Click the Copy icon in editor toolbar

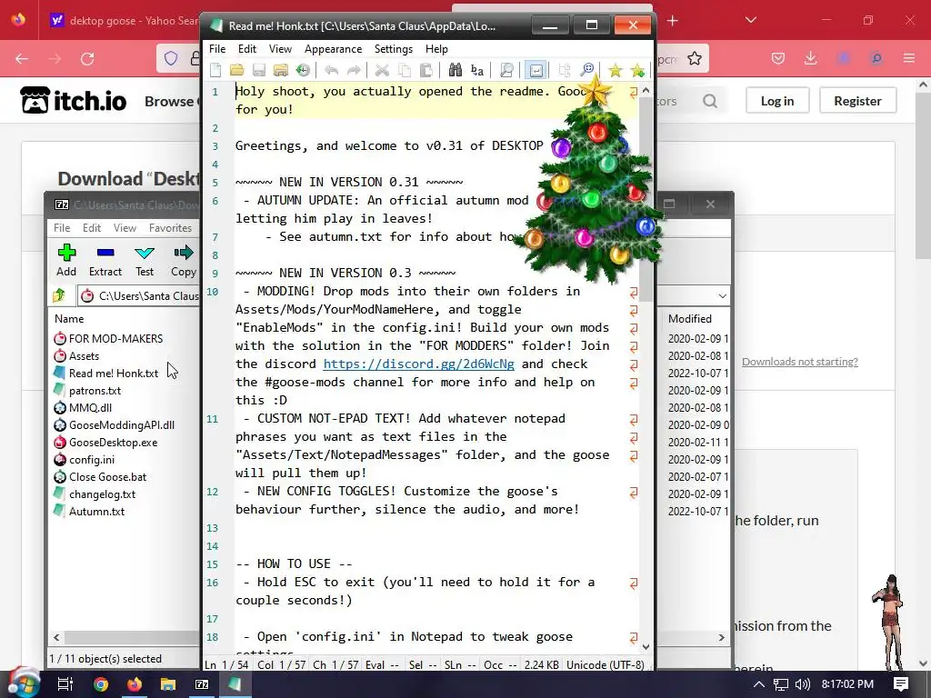click(x=405, y=71)
